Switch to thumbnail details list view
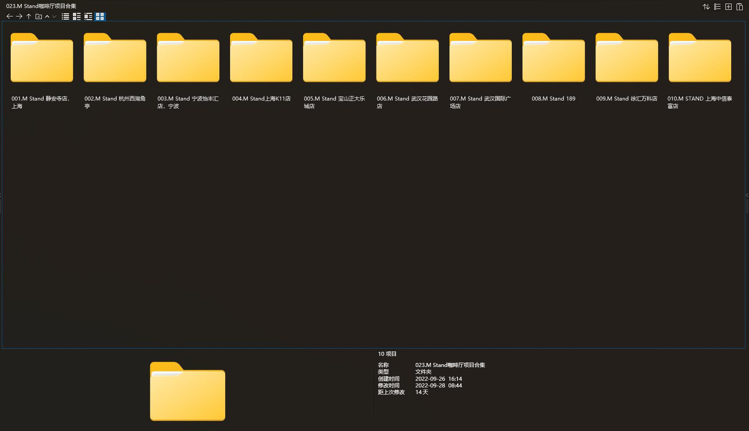 tap(77, 16)
